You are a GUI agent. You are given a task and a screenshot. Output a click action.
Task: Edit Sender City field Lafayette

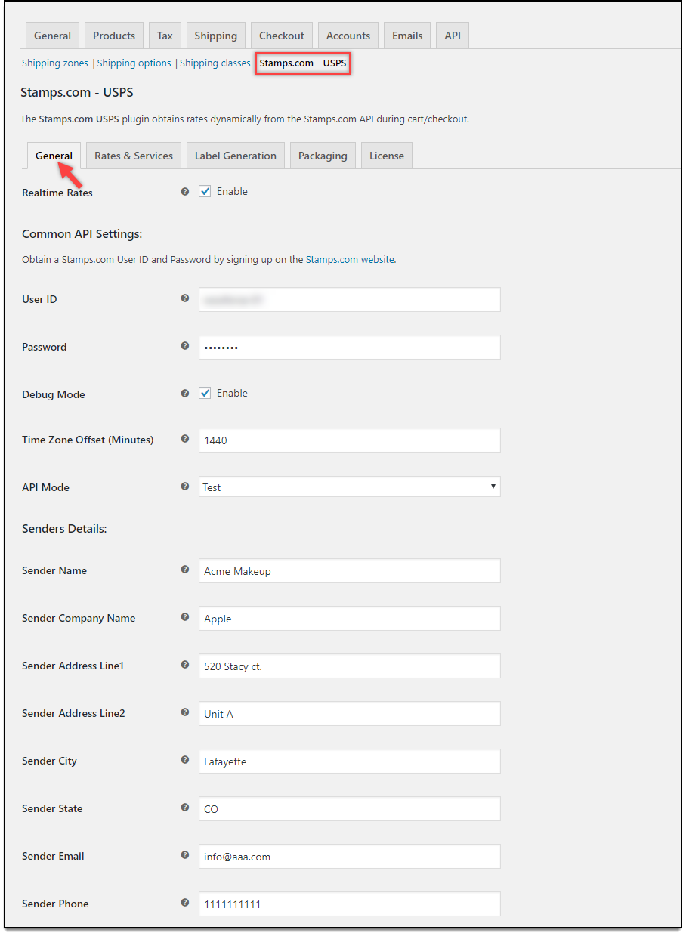[x=350, y=761]
